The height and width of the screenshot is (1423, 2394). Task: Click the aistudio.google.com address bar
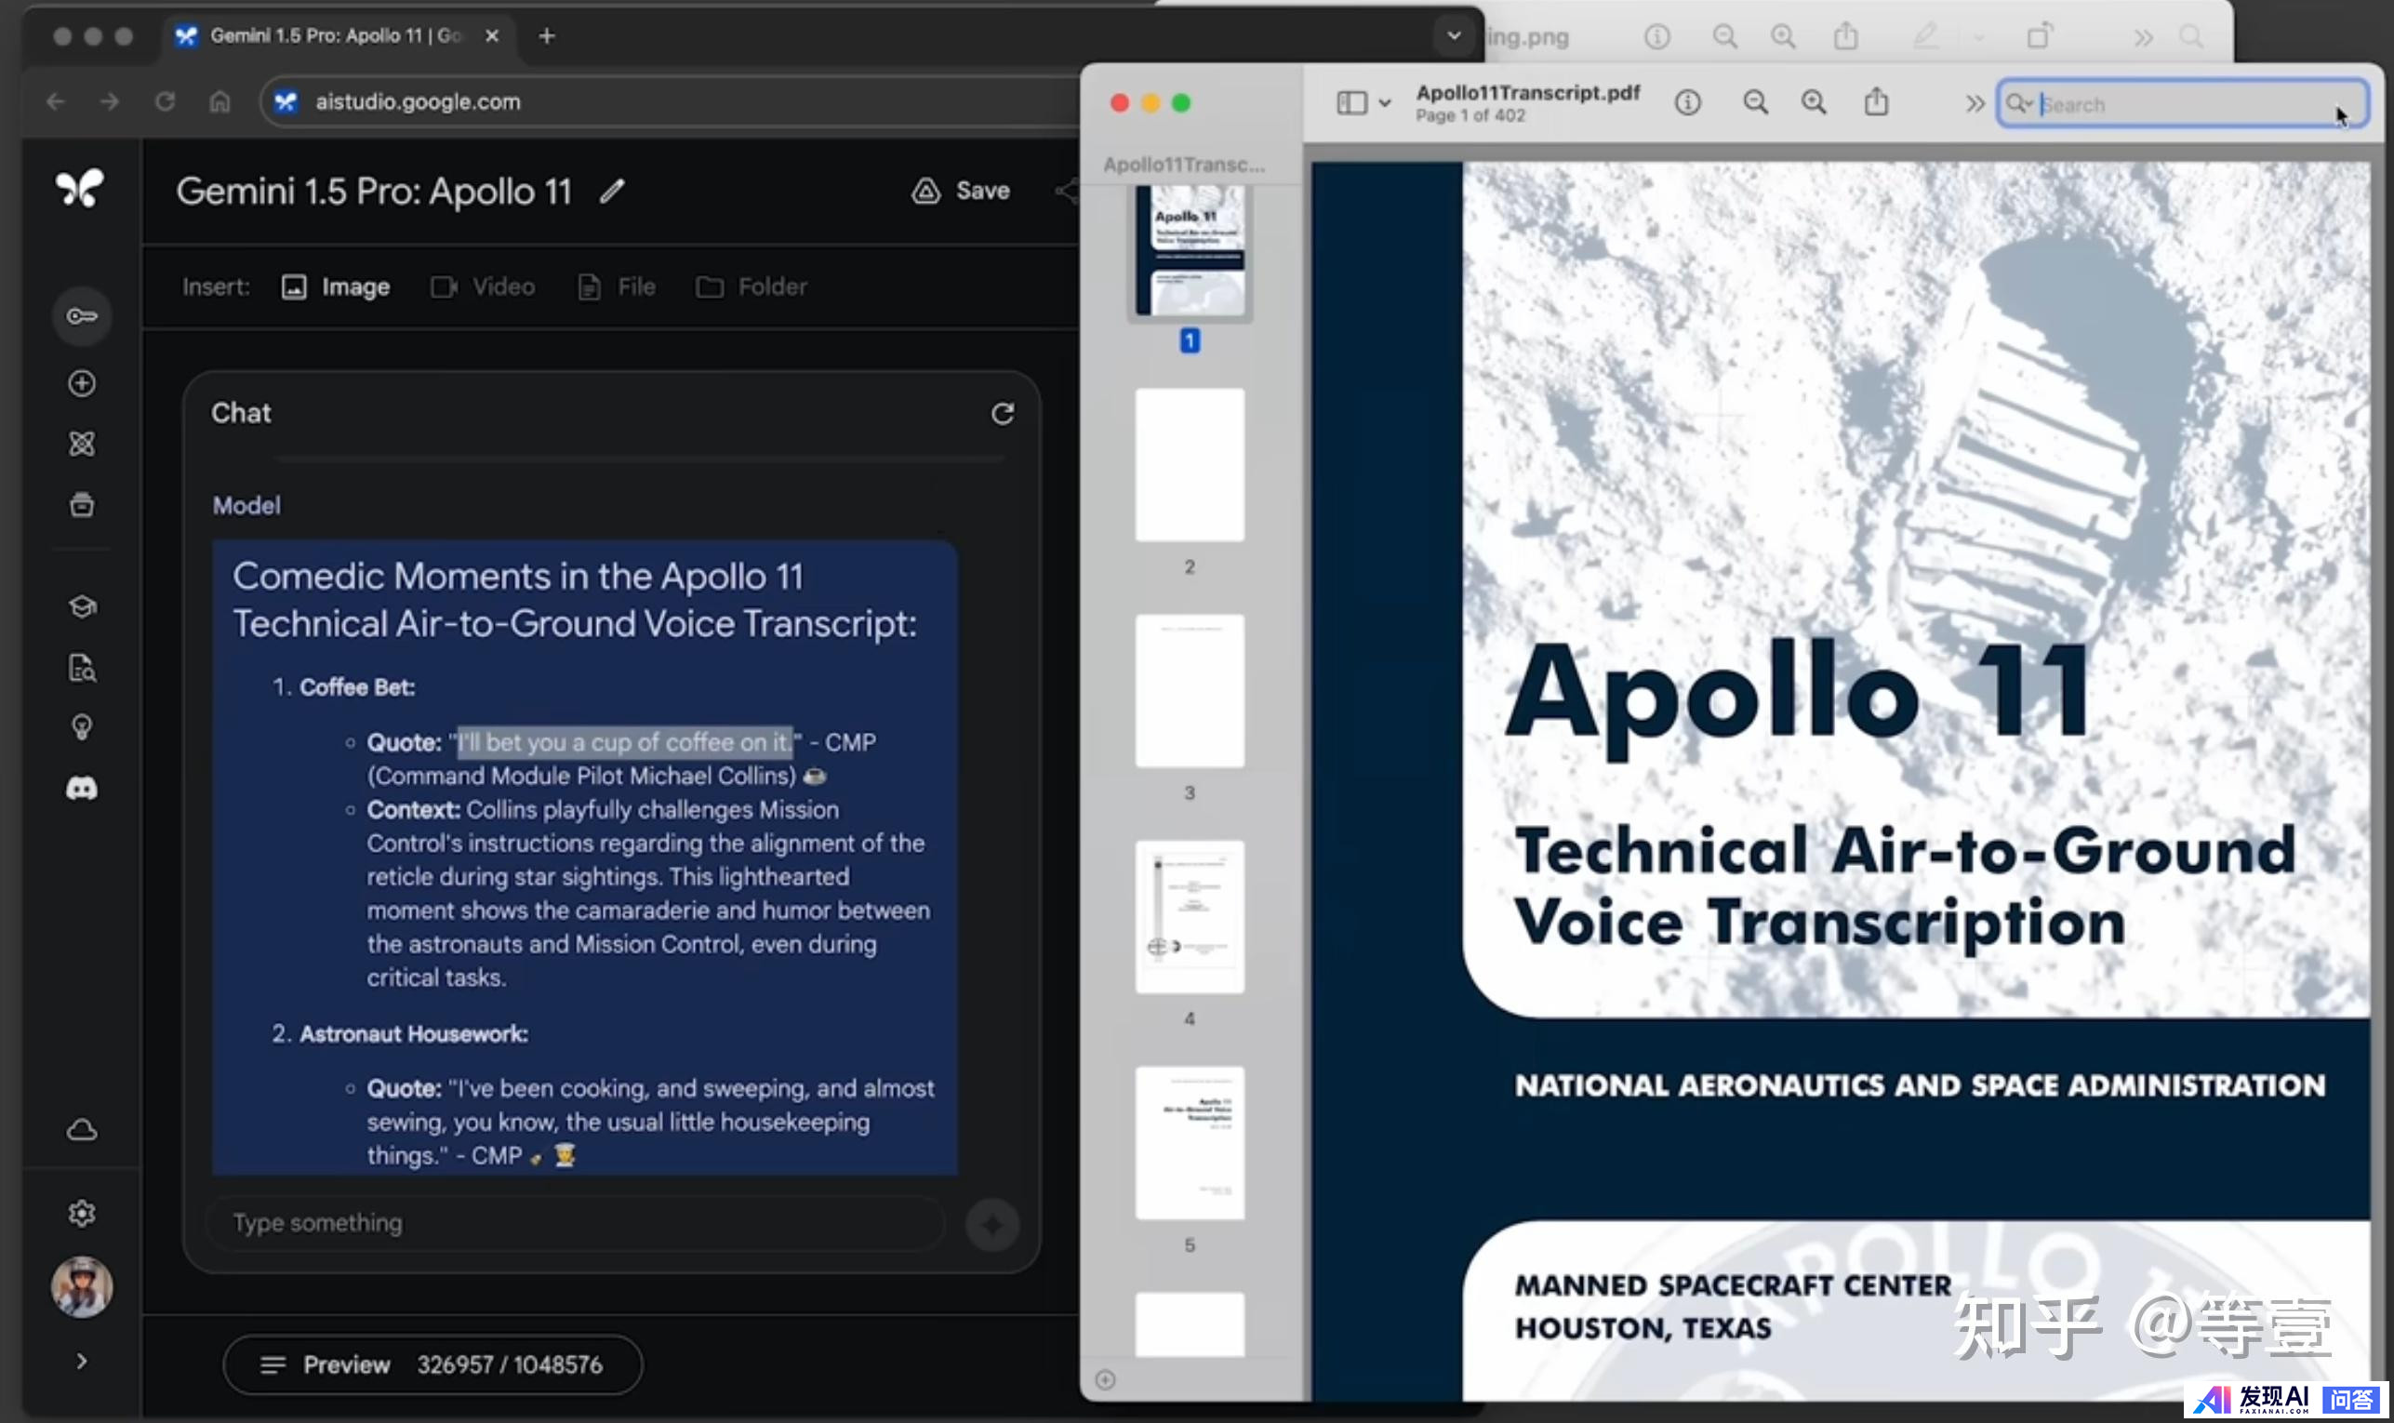tap(672, 101)
